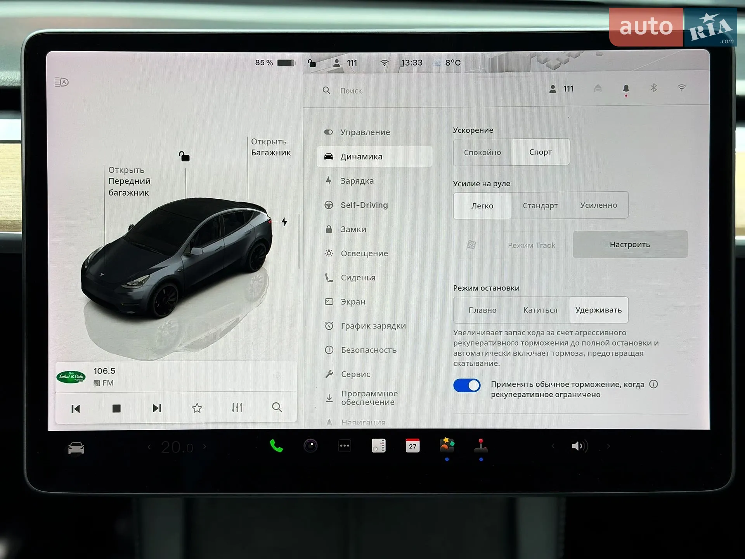Open the Arcade joystick app

[481, 445]
